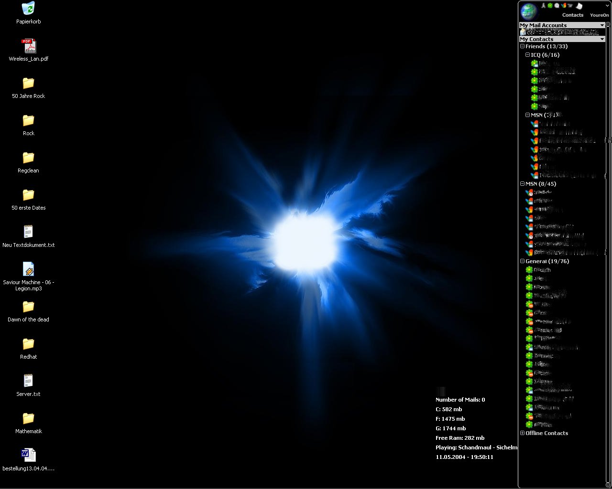The width and height of the screenshot is (612, 489).
Task: Click the MSN butterfly icon in header
Action: tap(564, 6)
